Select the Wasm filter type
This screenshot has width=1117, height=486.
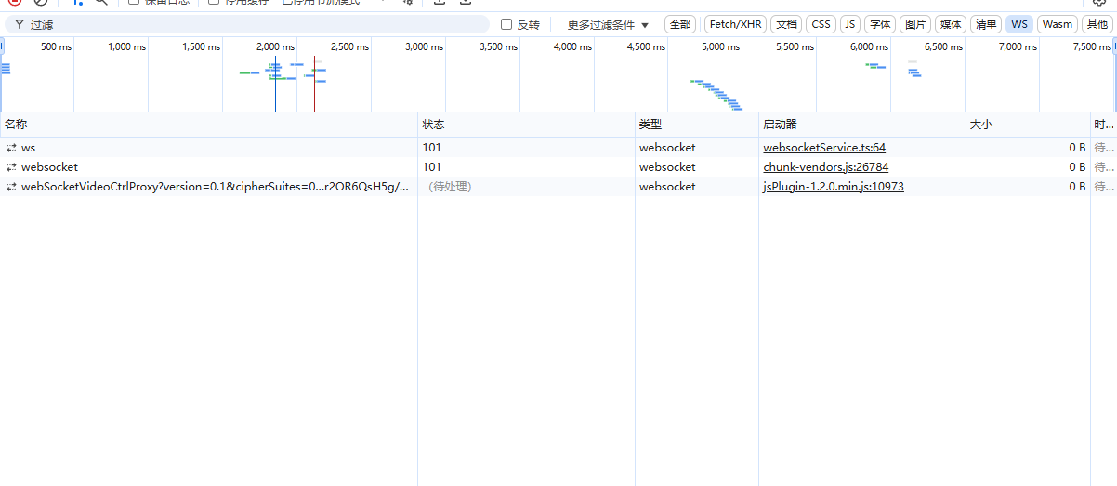(1058, 24)
